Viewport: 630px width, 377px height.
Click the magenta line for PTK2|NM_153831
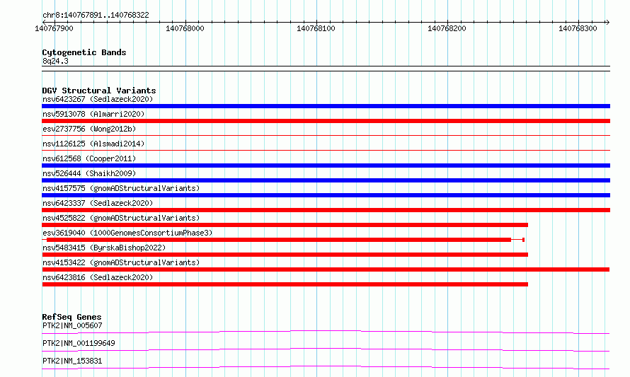click(x=326, y=366)
